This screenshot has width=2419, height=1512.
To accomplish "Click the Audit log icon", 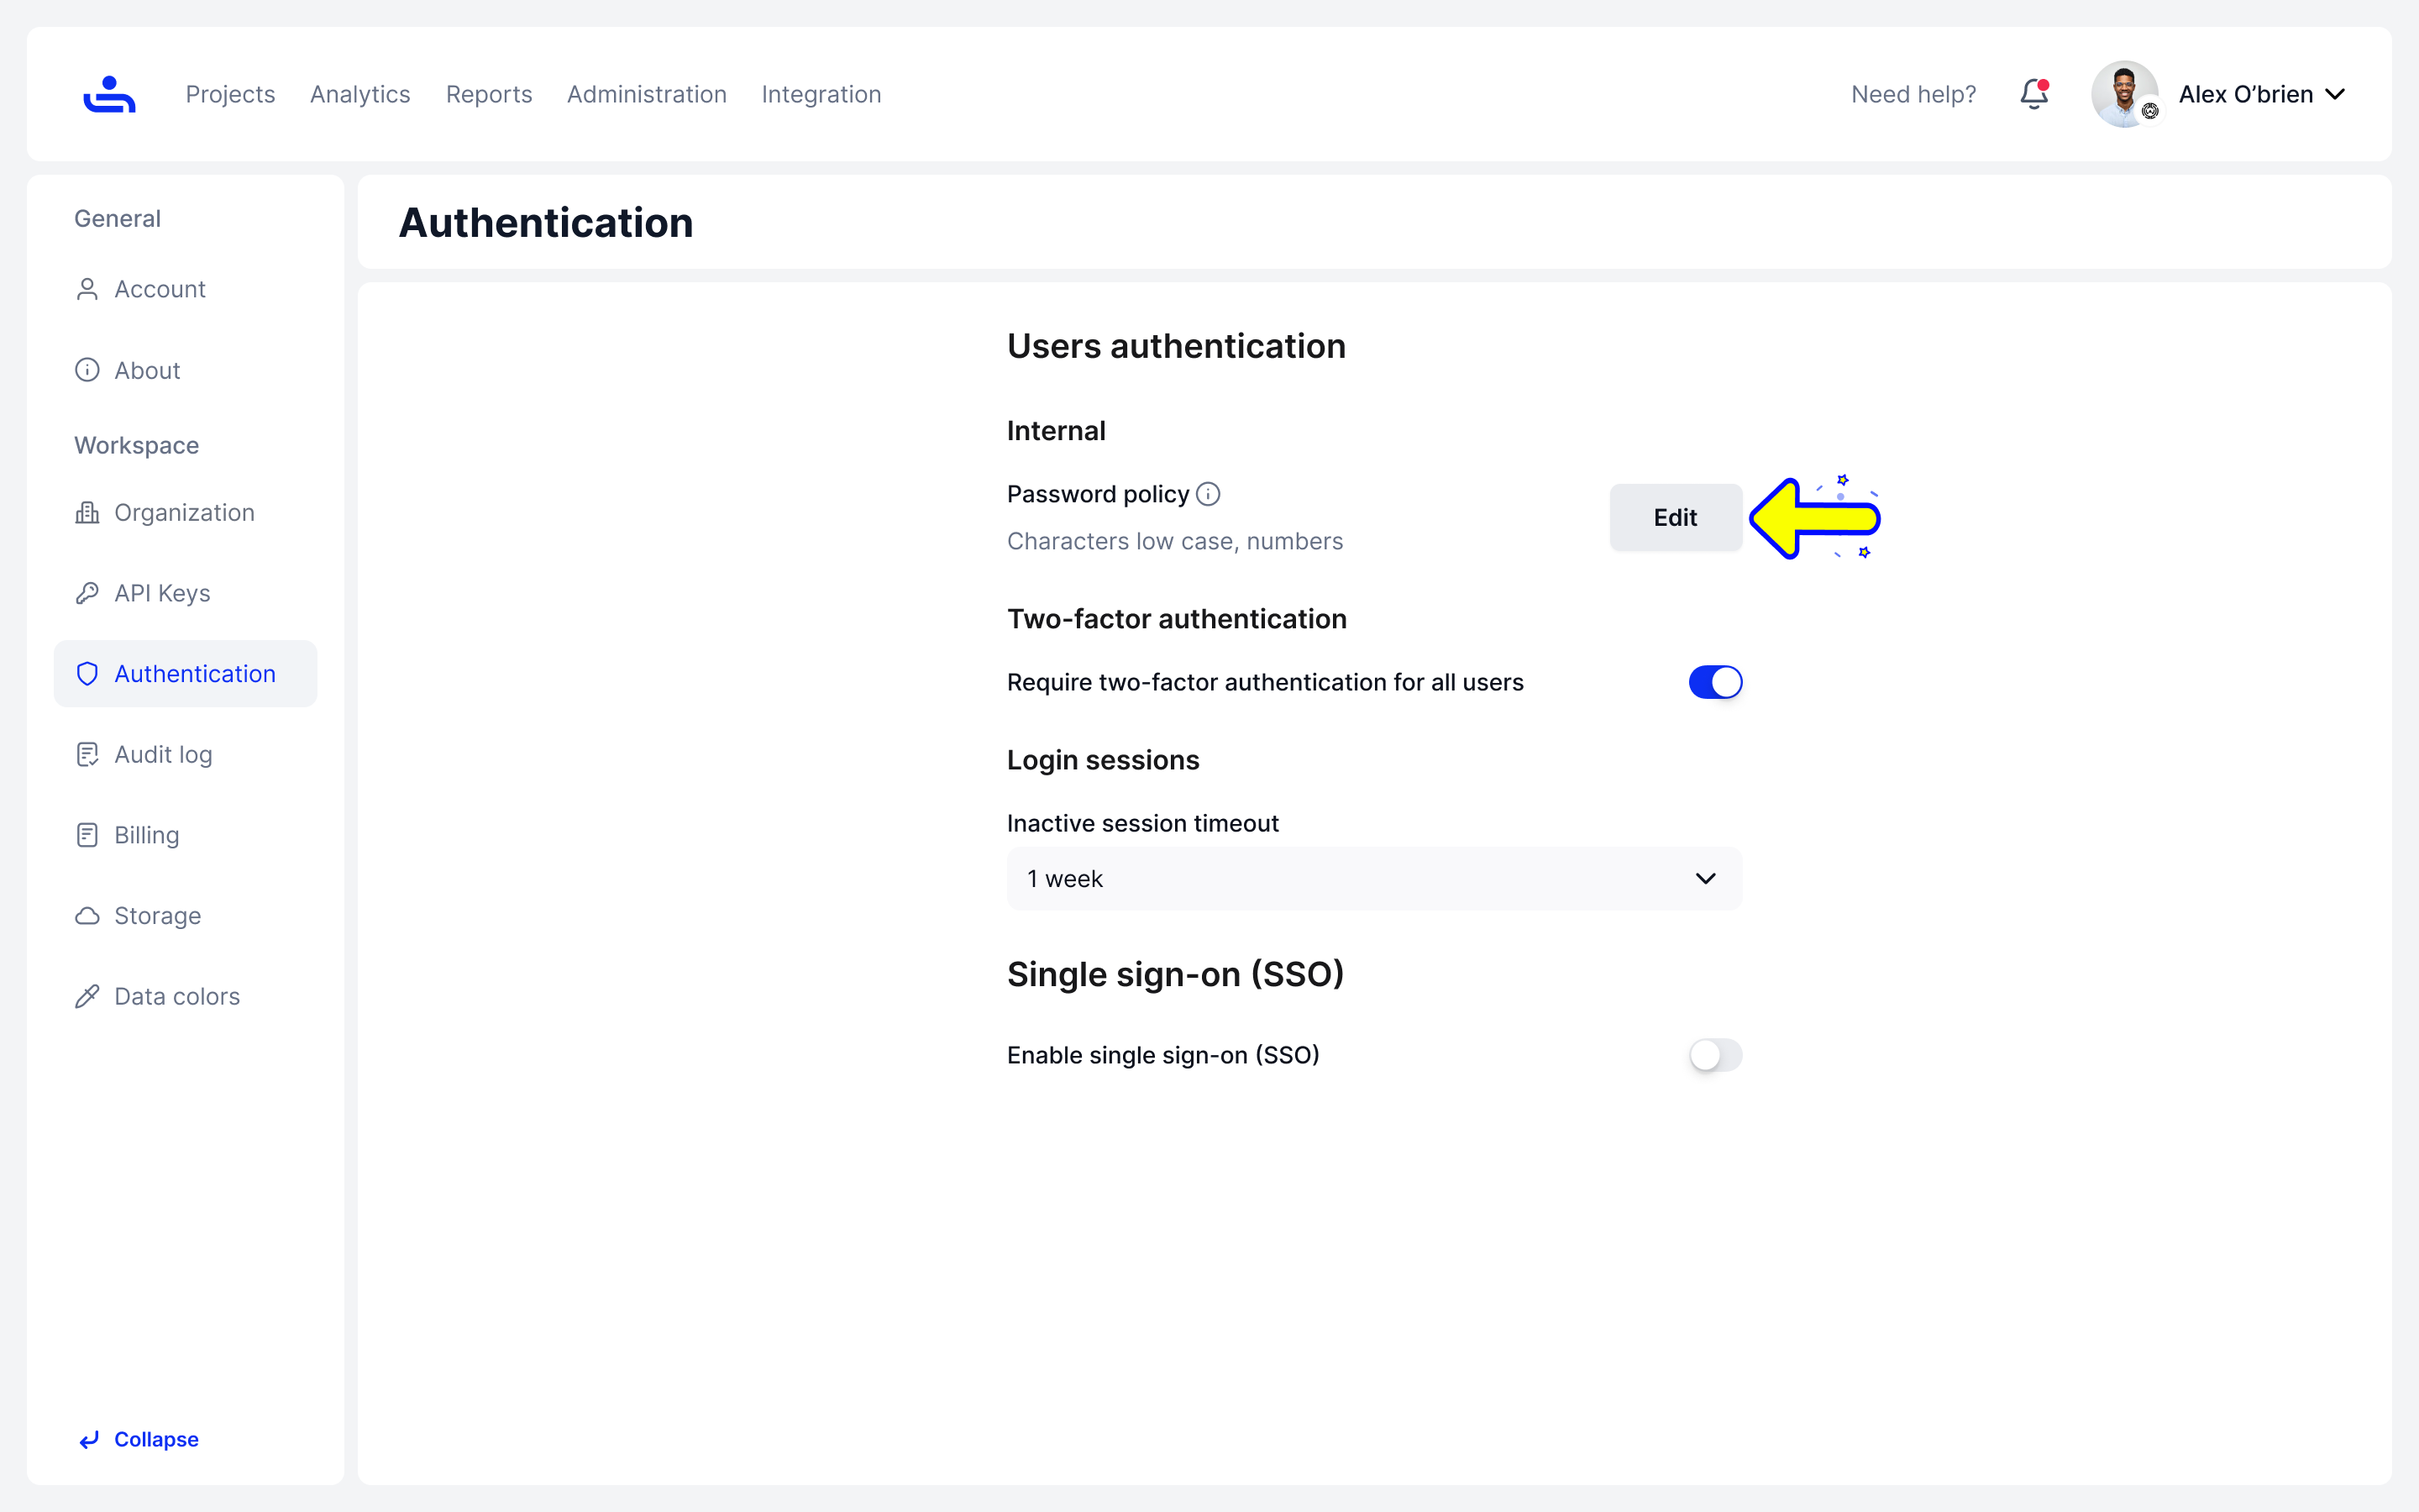I will pyautogui.click(x=87, y=755).
